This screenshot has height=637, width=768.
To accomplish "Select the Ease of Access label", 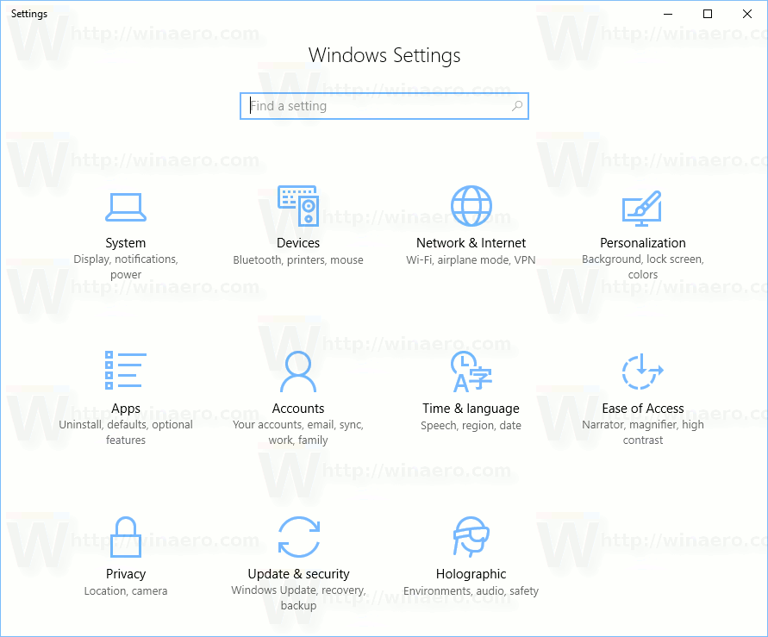I will [x=643, y=409].
